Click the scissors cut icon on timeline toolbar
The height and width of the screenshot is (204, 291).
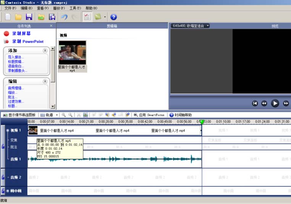[79, 115]
